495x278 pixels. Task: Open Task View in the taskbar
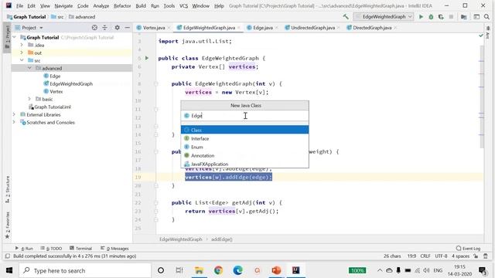point(179,270)
